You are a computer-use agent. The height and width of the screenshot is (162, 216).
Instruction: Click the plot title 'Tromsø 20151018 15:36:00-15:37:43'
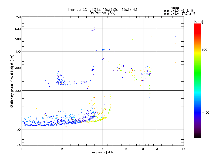coord(102,9)
